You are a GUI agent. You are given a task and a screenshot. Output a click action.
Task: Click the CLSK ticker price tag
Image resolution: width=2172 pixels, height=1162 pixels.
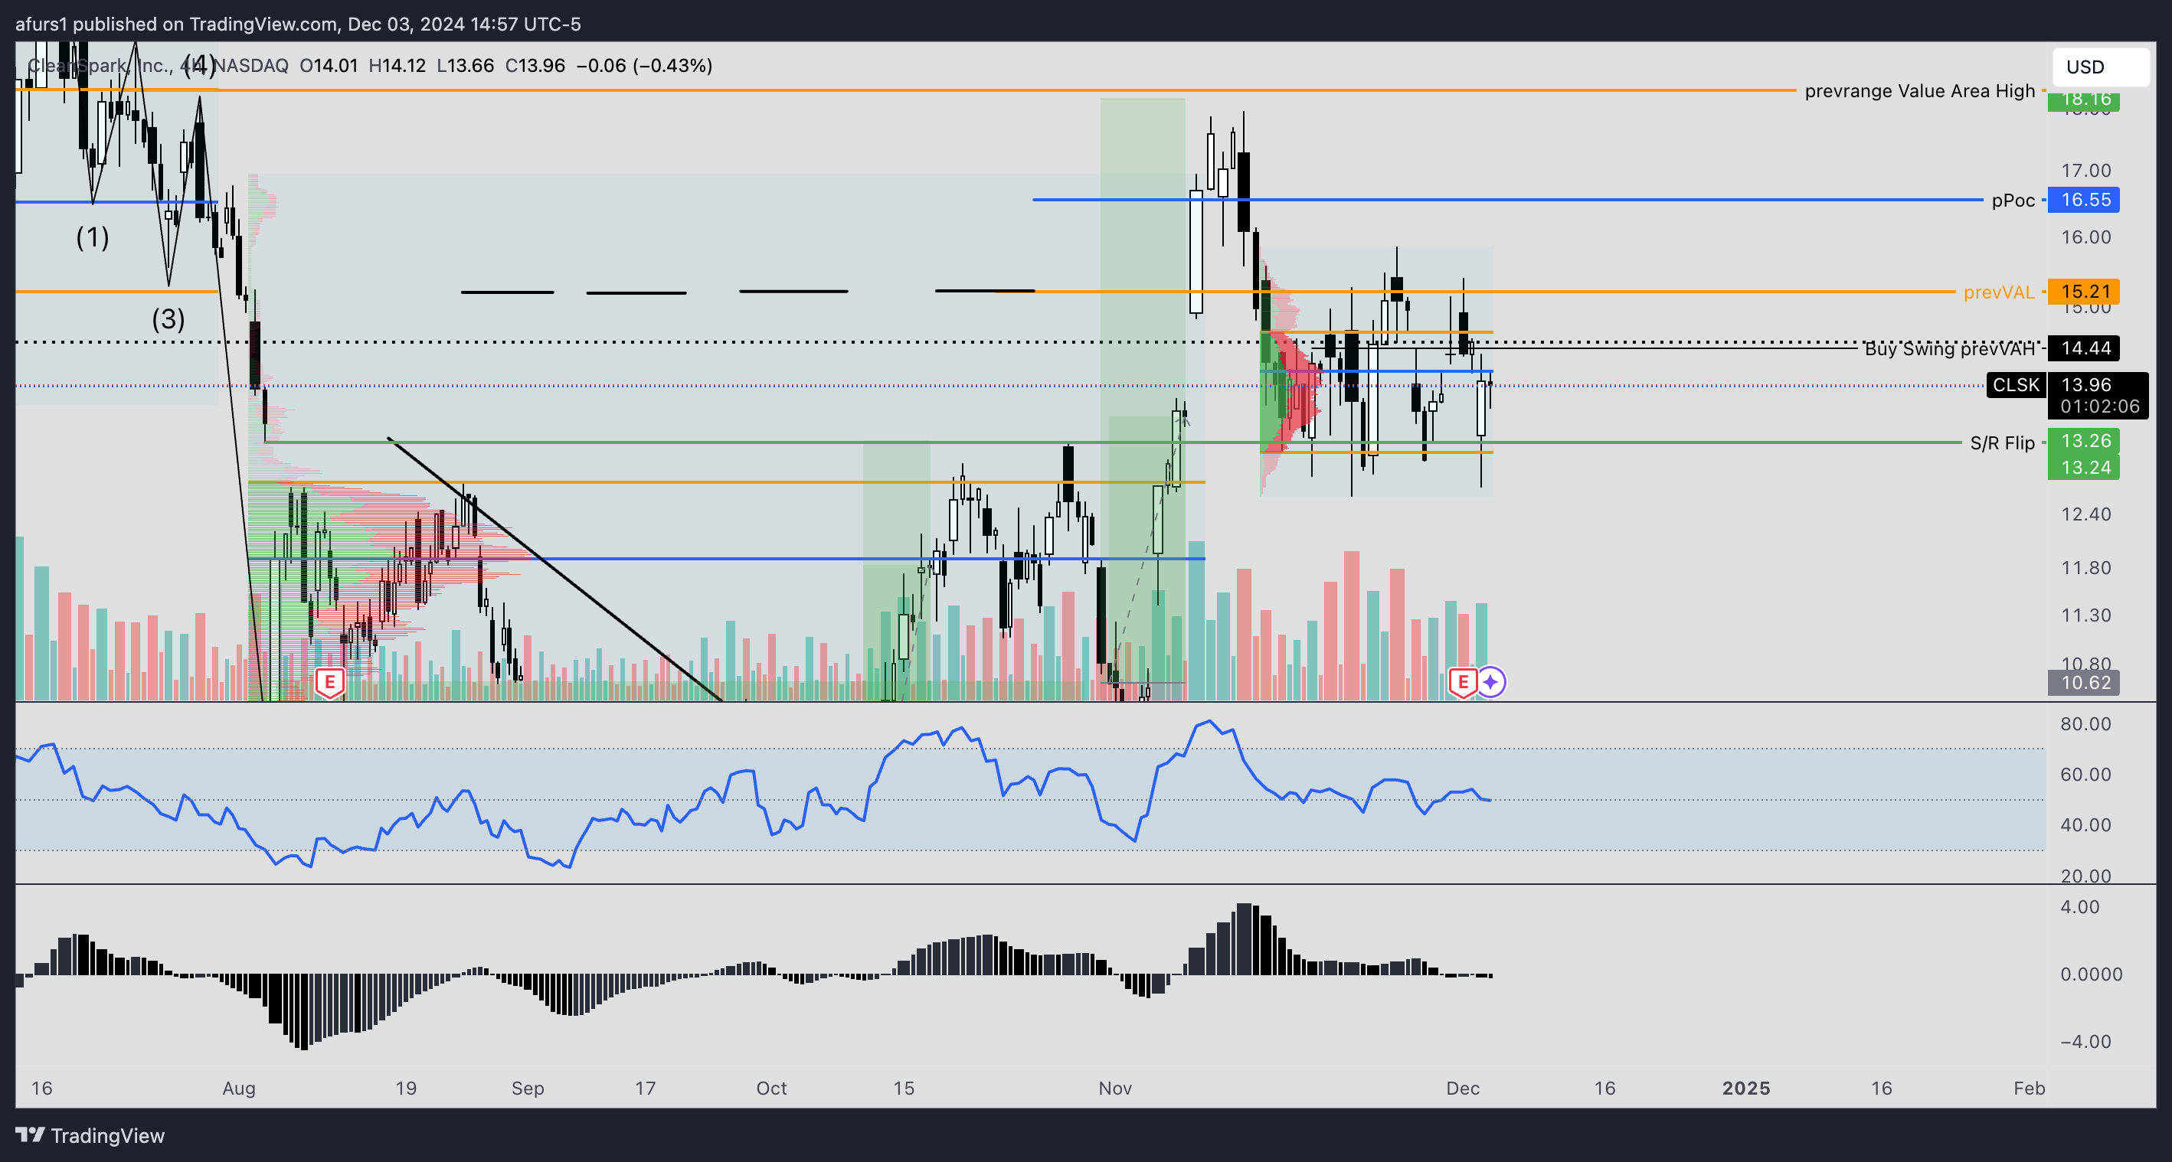coord(2016,385)
